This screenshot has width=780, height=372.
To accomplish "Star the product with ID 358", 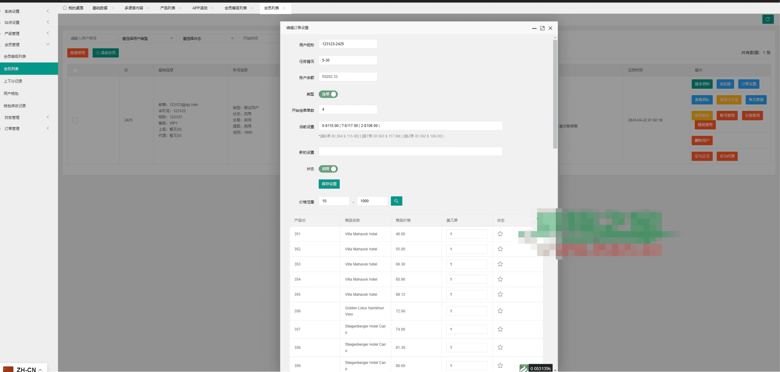I will (500, 347).
